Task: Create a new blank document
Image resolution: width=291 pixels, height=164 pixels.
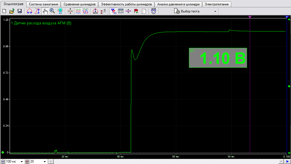Action: click(x=4, y=11)
